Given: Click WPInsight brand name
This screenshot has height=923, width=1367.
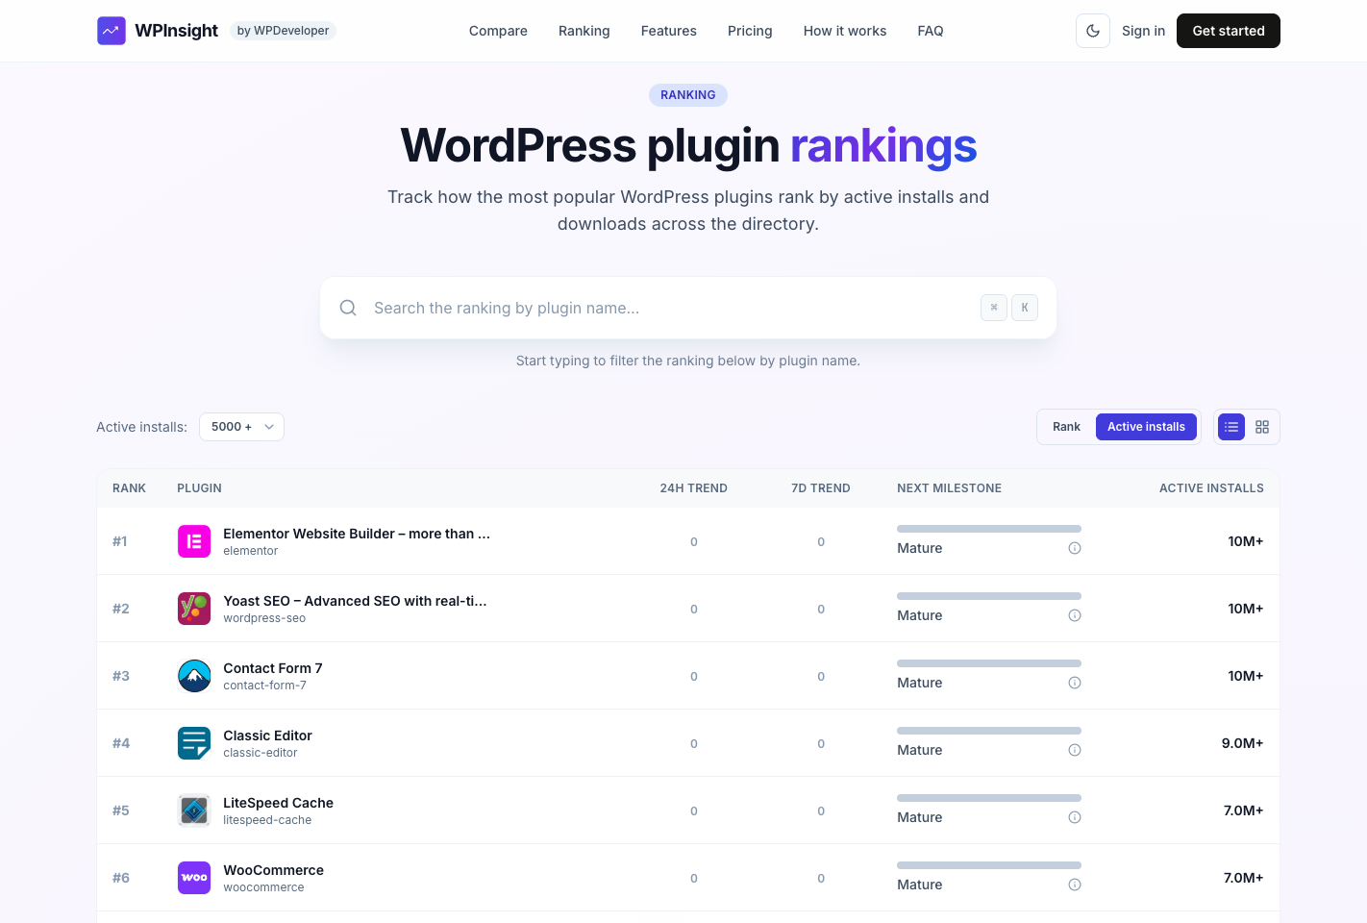Looking at the screenshot, I should [176, 31].
